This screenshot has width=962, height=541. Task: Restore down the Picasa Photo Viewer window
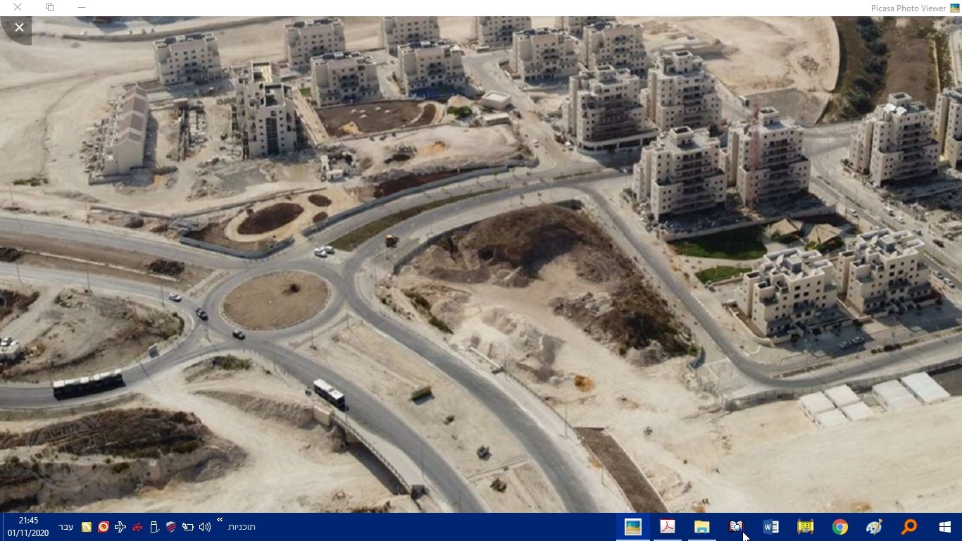[50, 7]
